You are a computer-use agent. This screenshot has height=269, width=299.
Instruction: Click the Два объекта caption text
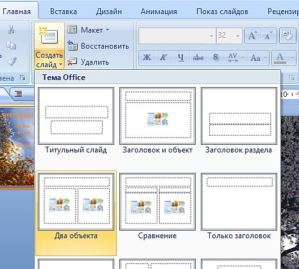click(76, 236)
